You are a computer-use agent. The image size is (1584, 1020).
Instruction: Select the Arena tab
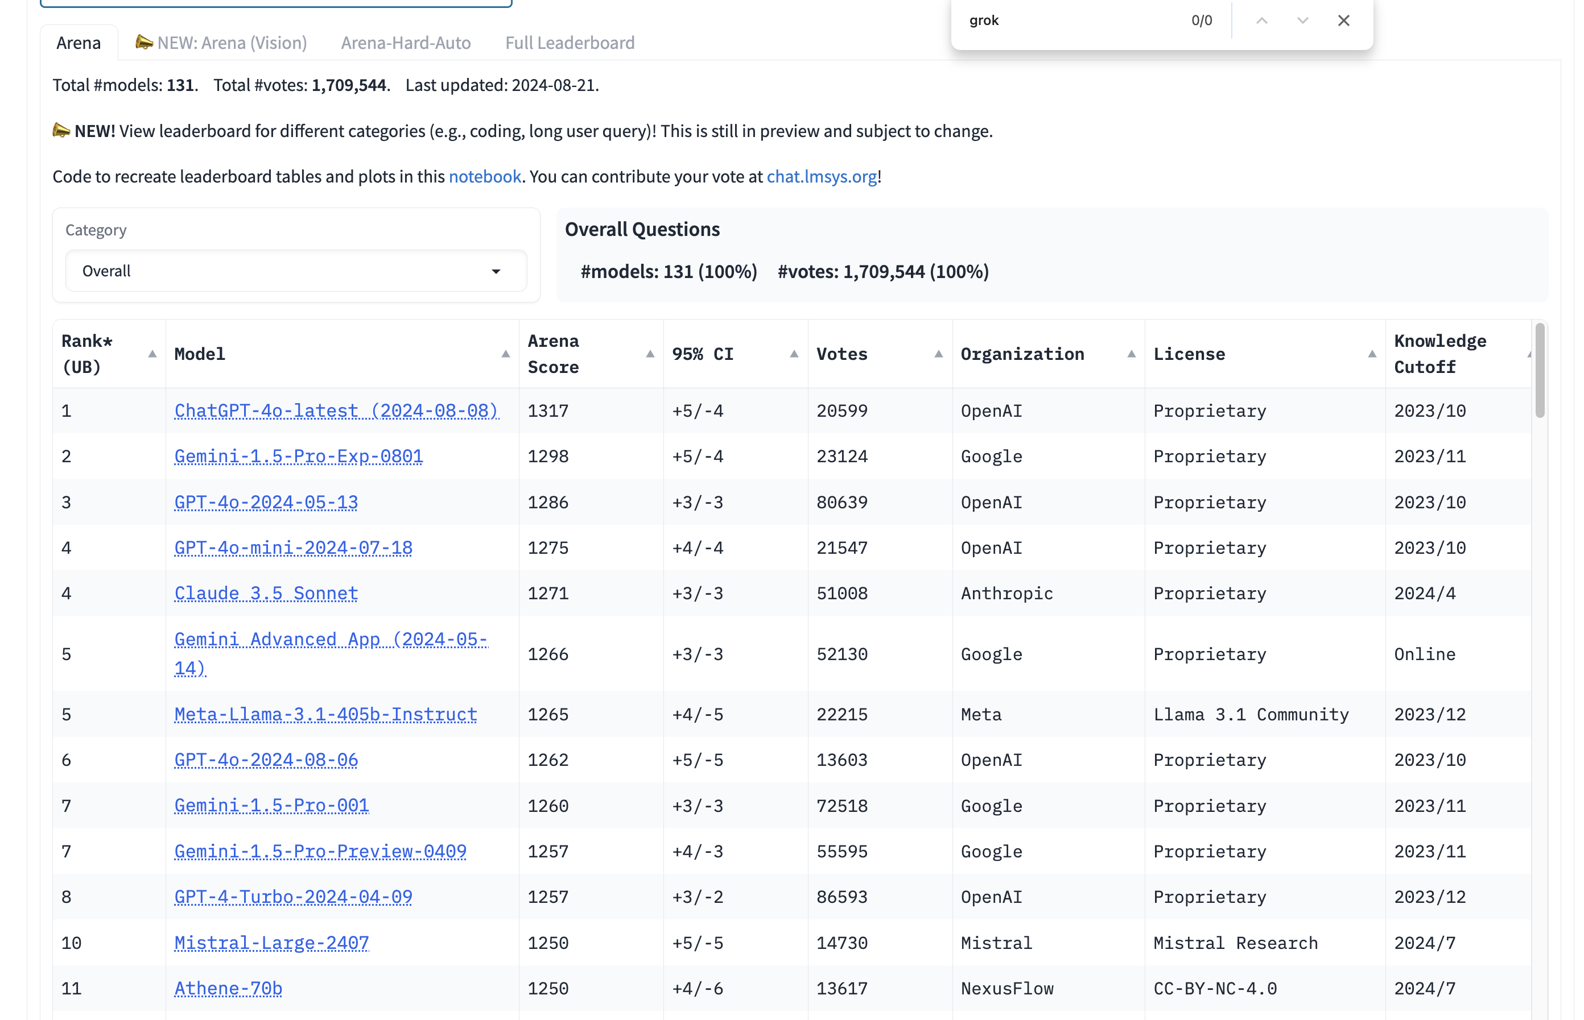pos(79,43)
